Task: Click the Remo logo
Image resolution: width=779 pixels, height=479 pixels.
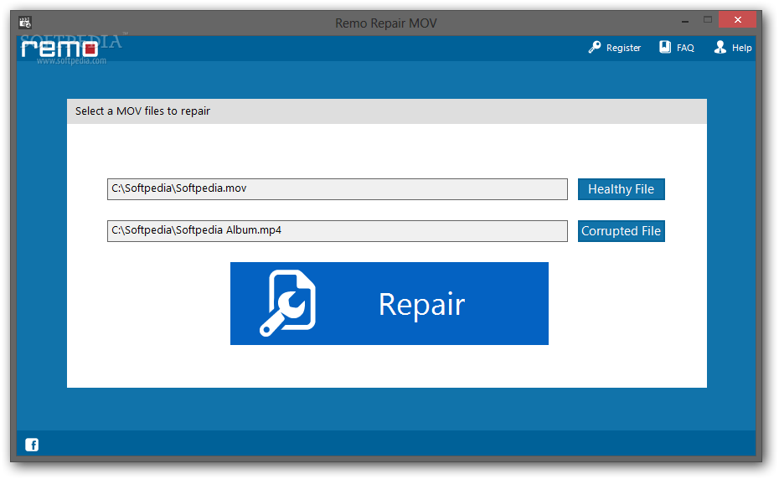Action: (x=59, y=49)
